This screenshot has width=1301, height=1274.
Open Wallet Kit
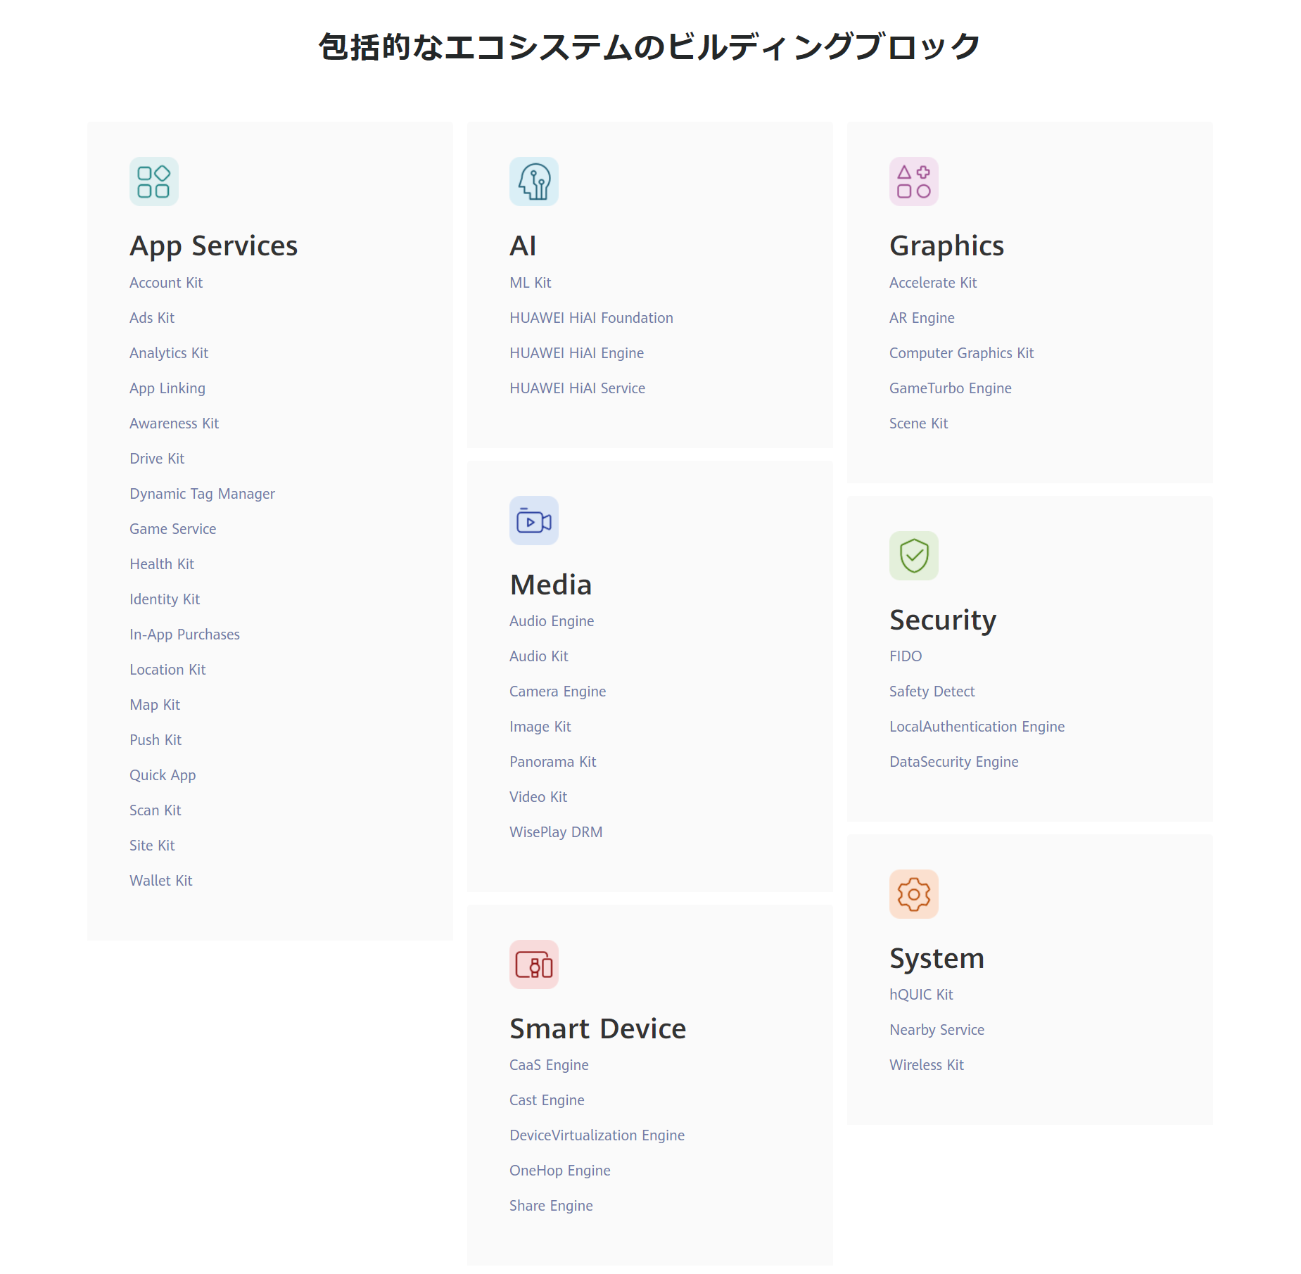point(161,881)
